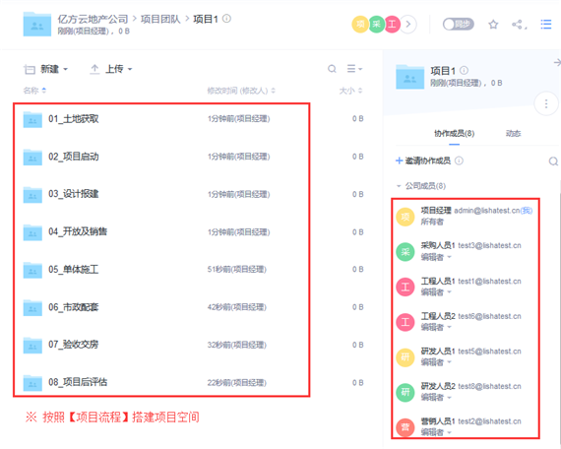Navigate to 项目团队 breadcrumb
Image resolution: width=561 pixels, height=449 pixels.
pos(160,19)
